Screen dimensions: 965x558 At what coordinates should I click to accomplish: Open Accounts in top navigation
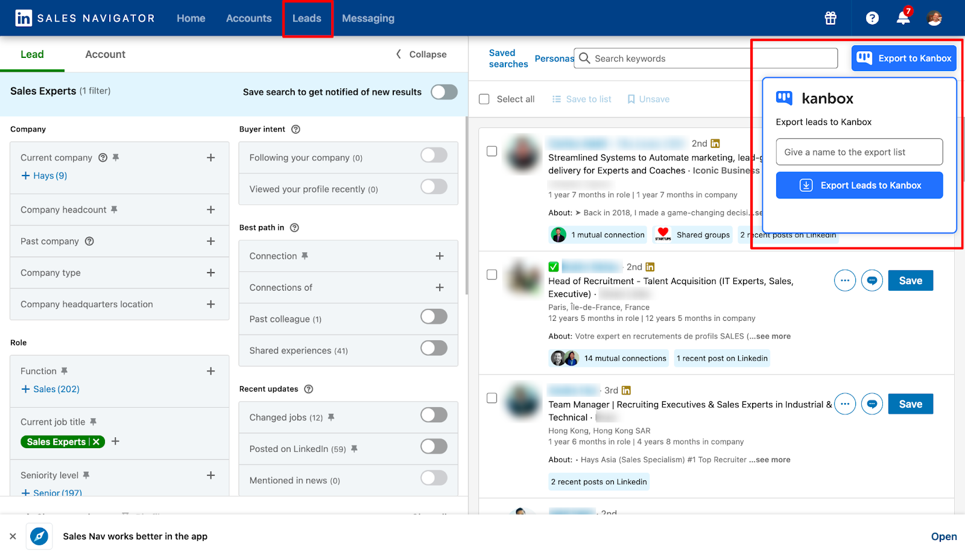click(x=248, y=18)
